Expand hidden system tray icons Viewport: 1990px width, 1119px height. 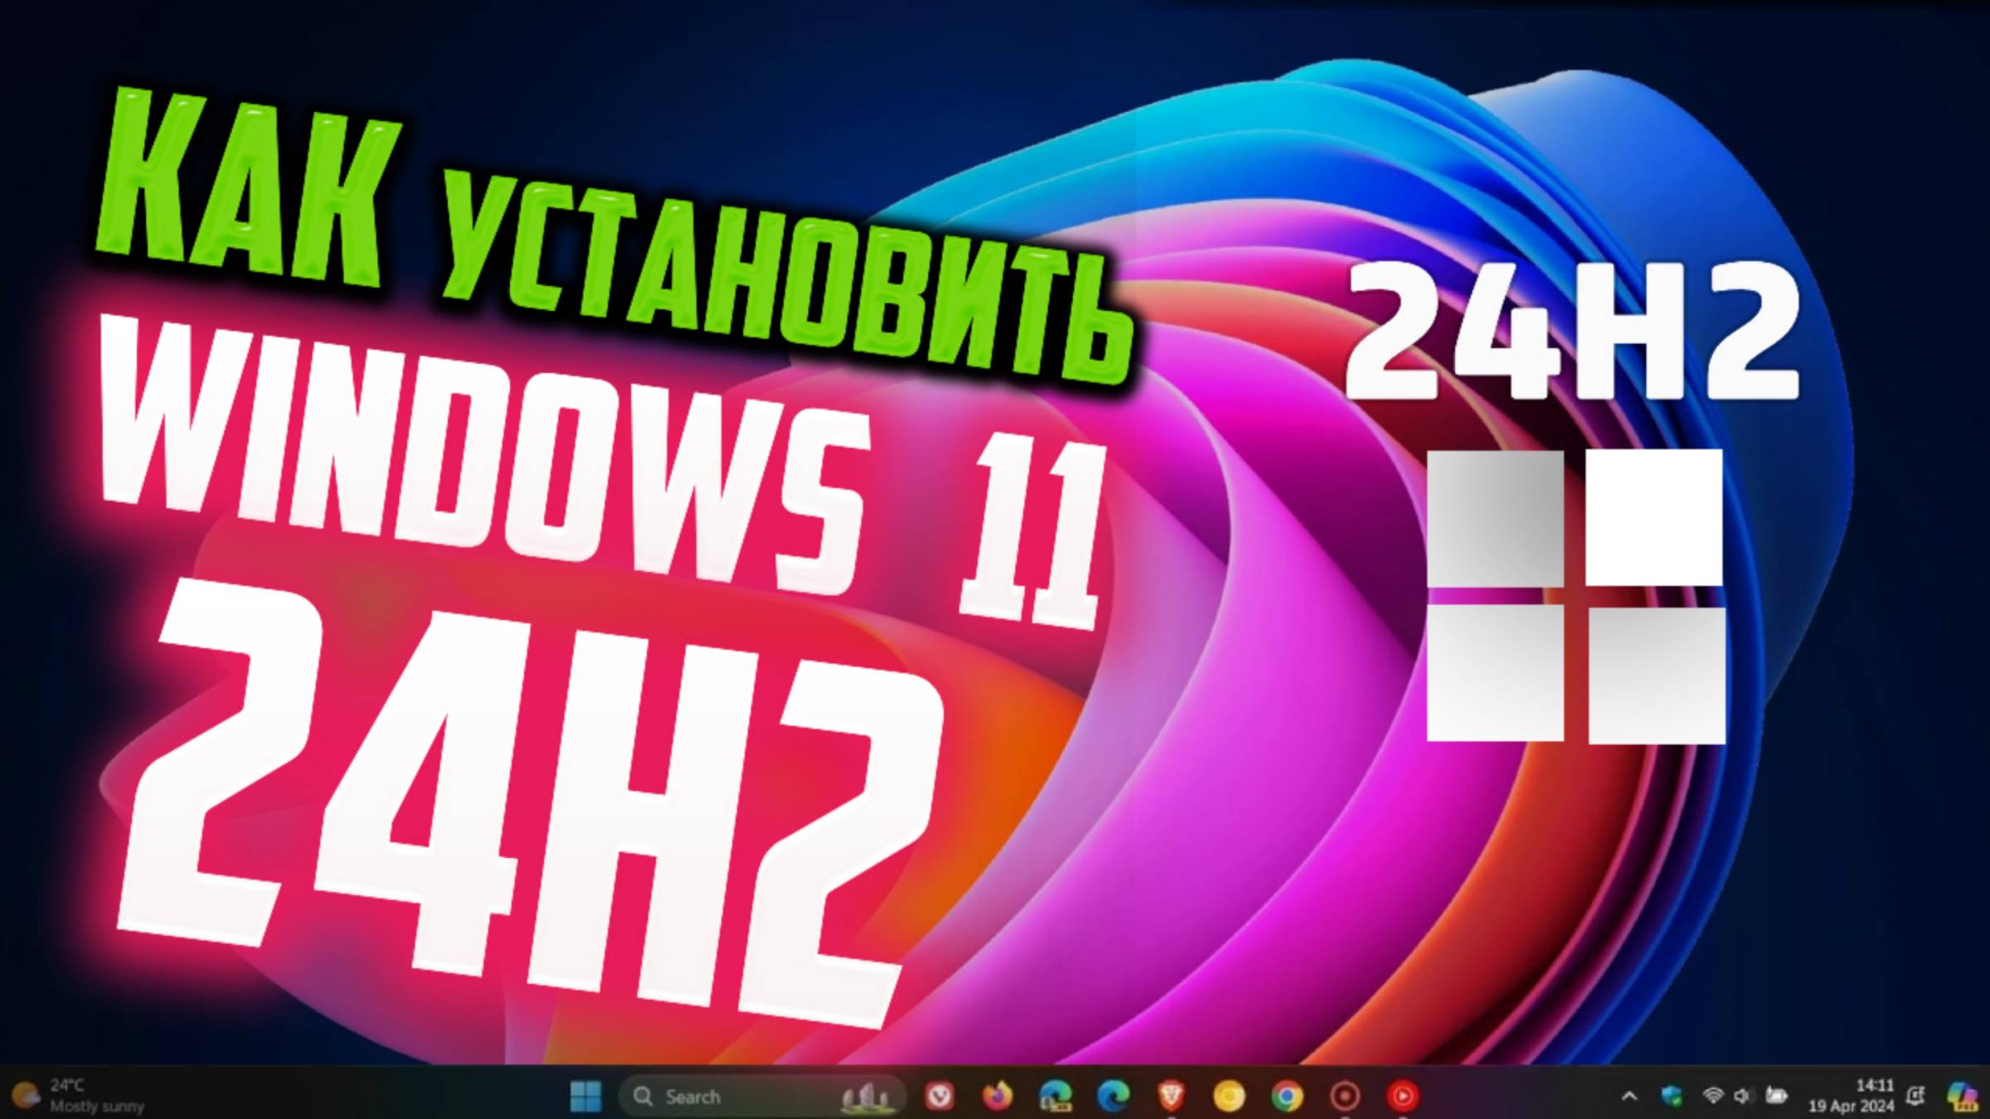pos(1630,1096)
